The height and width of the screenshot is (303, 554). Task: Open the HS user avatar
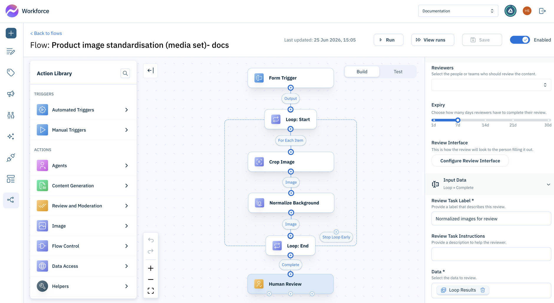(527, 11)
